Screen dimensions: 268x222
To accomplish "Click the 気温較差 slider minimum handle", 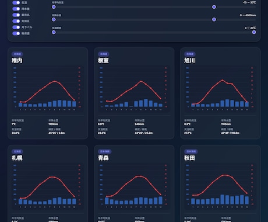I will (x=54, y=32).
